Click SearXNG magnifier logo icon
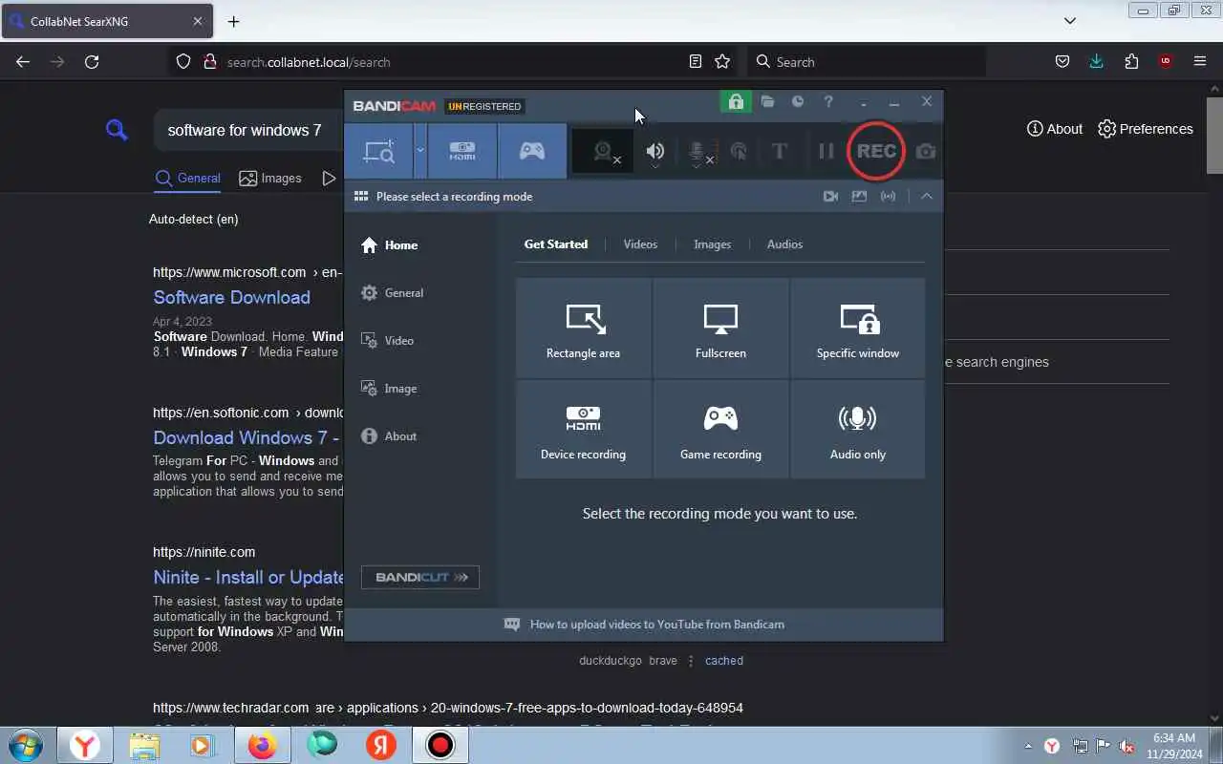This screenshot has height=764, width=1223. tap(117, 130)
